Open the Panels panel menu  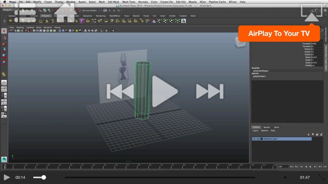(x=57, y=27)
